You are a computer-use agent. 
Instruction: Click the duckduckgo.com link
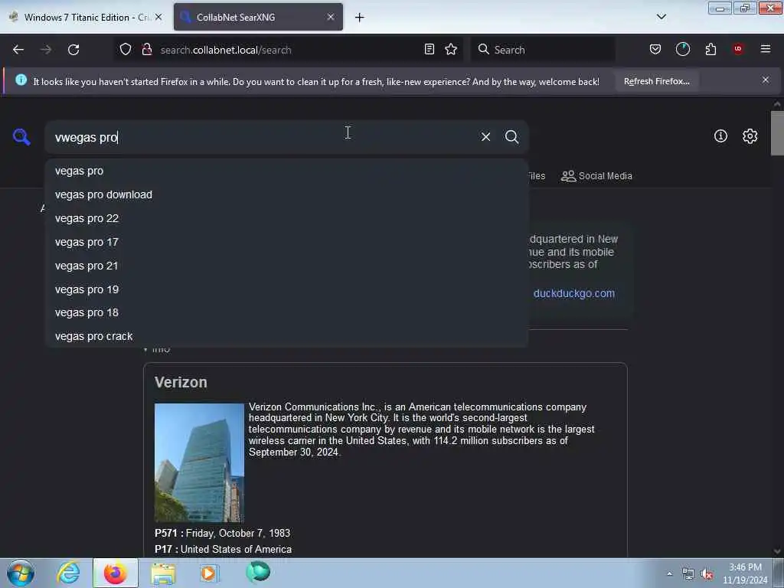point(574,293)
